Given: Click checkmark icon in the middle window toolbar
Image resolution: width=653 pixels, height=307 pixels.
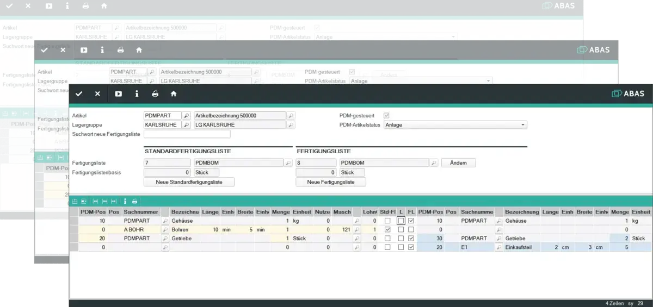Looking at the screenshot, I should [44, 49].
